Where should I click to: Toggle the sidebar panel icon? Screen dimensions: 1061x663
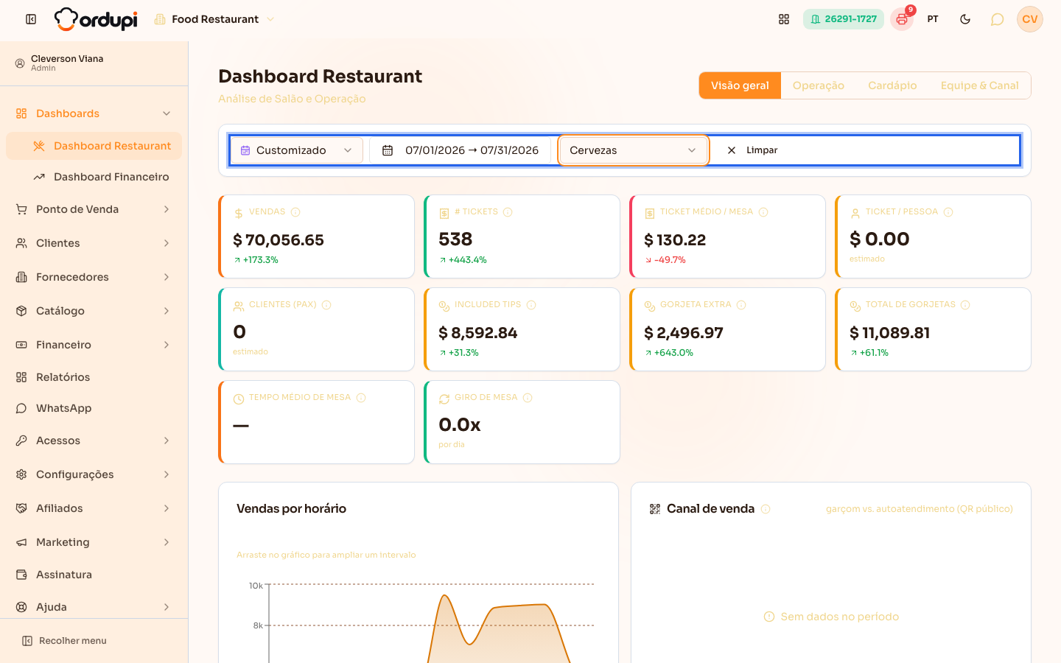click(31, 19)
